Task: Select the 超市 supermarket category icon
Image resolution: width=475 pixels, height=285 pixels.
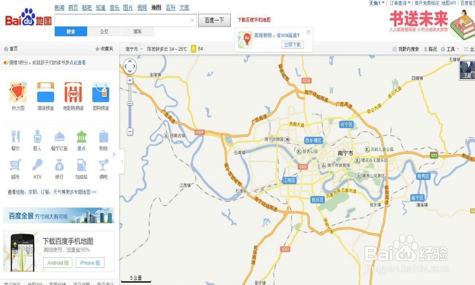Action: [16, 165]
